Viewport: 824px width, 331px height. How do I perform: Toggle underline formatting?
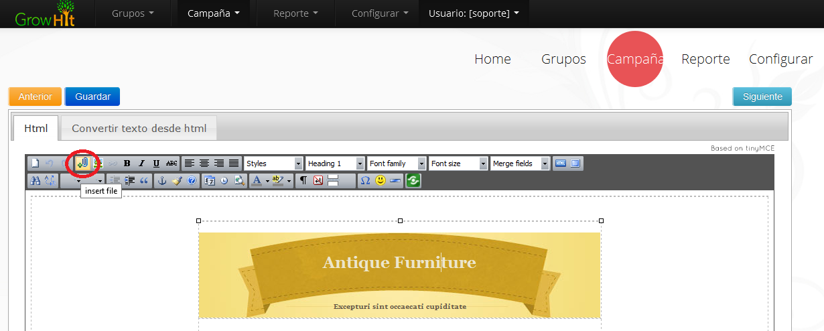156,163
